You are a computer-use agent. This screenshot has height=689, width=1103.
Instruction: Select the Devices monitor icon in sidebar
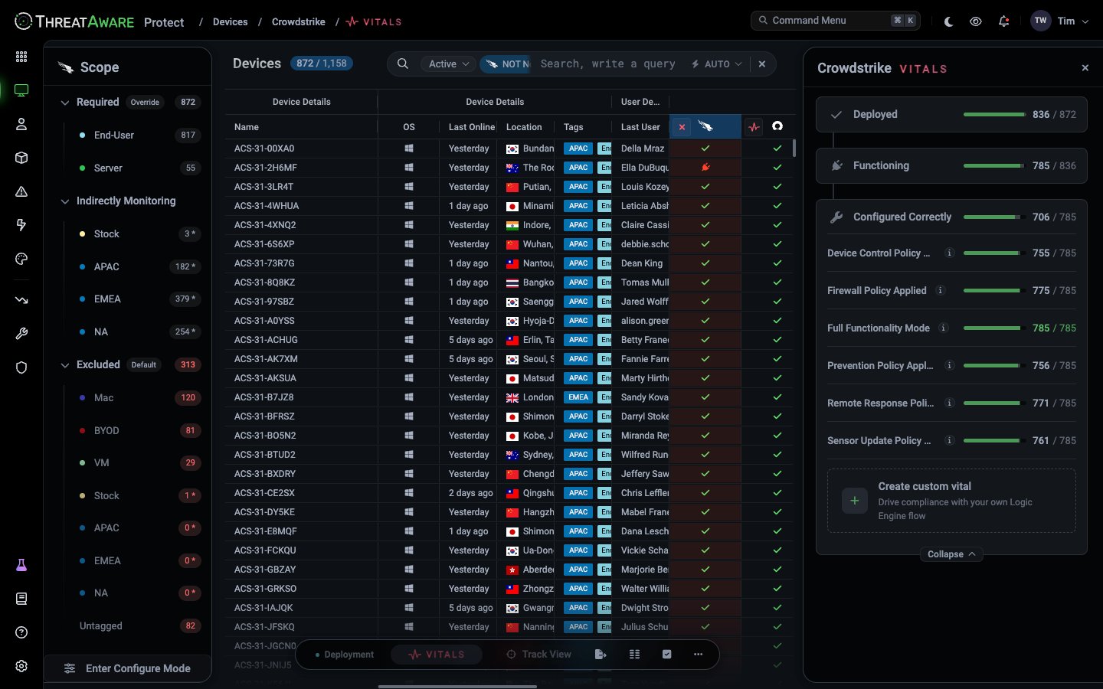(21, 90)
